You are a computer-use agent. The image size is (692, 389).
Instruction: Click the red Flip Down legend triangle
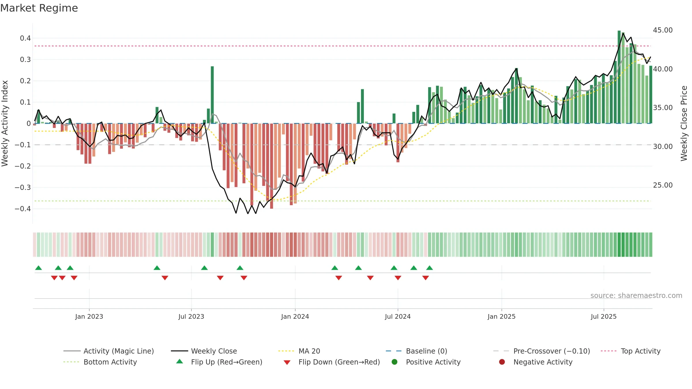click(287, 362)
